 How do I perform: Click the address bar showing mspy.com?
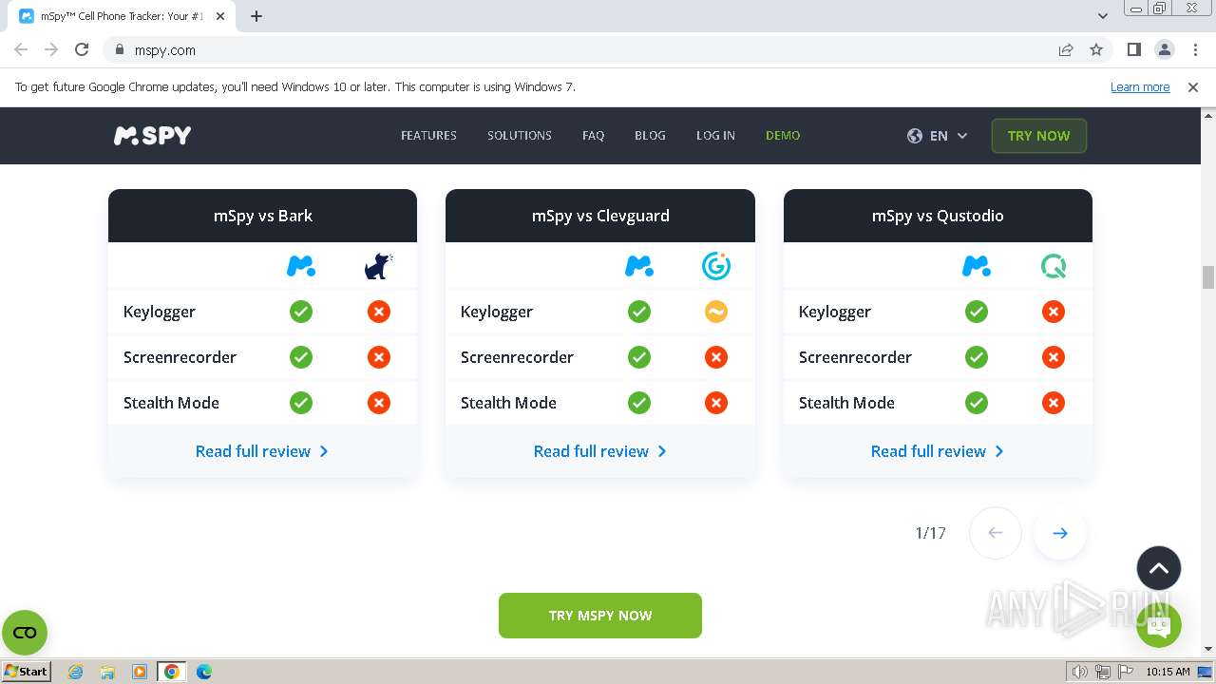[579, 50]
